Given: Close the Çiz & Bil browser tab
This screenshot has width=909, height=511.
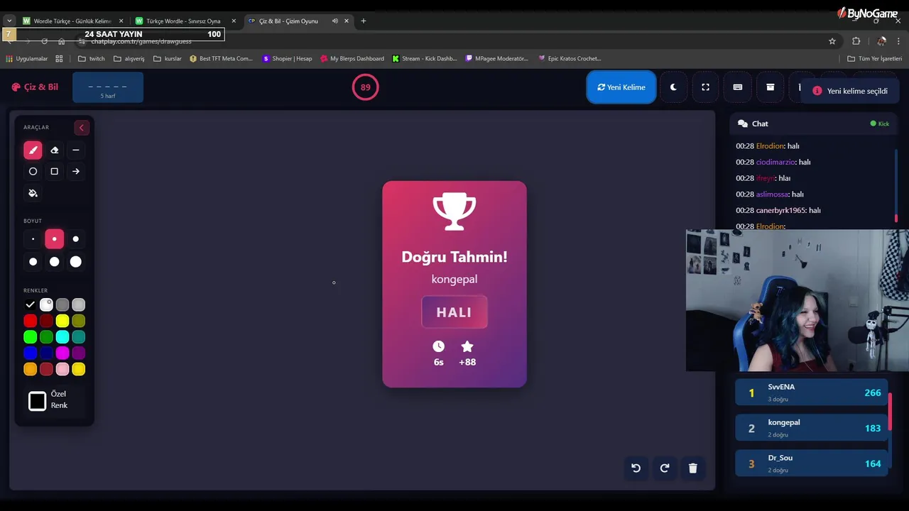Looking at the screenshot, I should point(347,21).
